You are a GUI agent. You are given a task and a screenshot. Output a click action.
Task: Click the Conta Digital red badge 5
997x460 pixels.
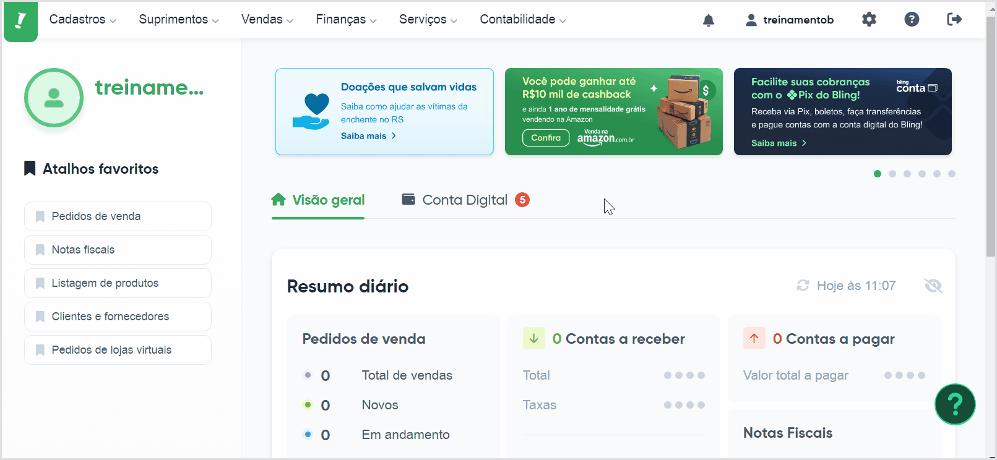[522, 200]
